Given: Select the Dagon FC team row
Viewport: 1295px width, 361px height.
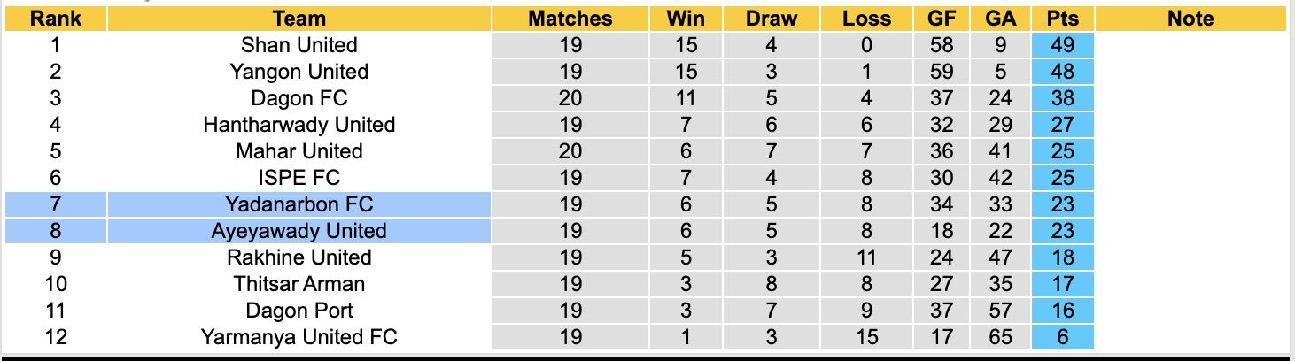Looking at the screenshot, I should click(x=299, y=98).
